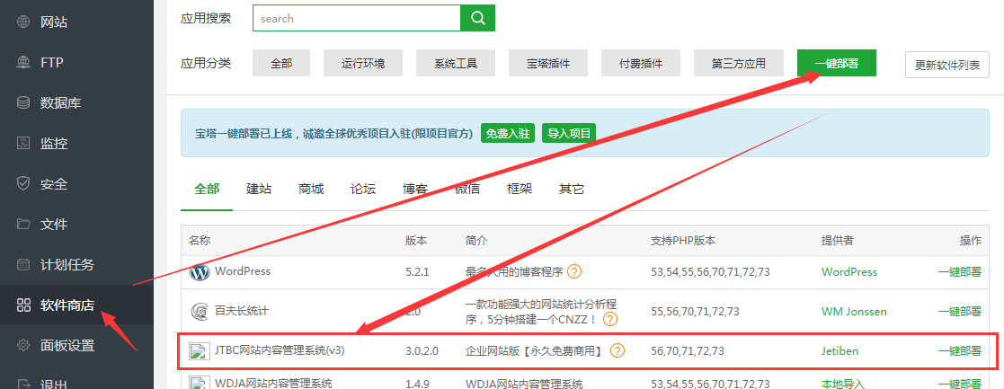Screen dimensions: 1004x389
Task: Open the 本地导入 provider link
Action: pos(842,384)
